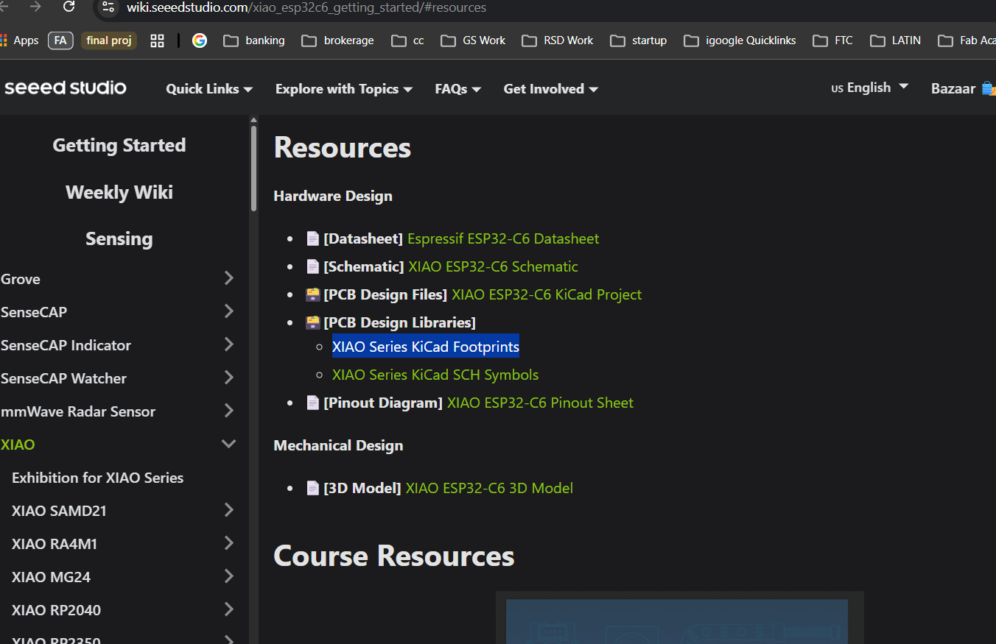996x644 pixels.
Task: Click the Seeed Studio logo
Action: (x=66, y=88)
